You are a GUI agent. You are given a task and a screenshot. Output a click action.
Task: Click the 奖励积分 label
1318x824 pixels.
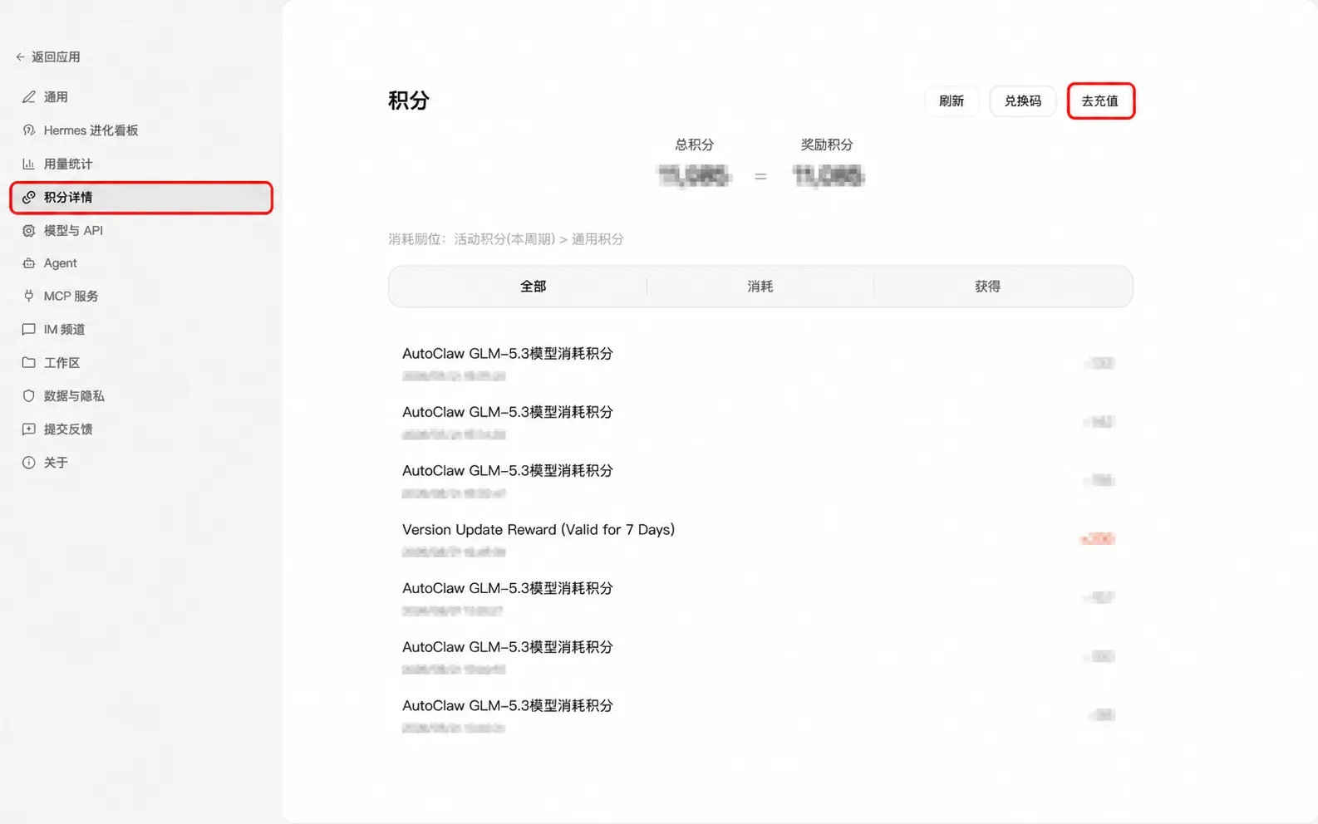click(827, 145)
